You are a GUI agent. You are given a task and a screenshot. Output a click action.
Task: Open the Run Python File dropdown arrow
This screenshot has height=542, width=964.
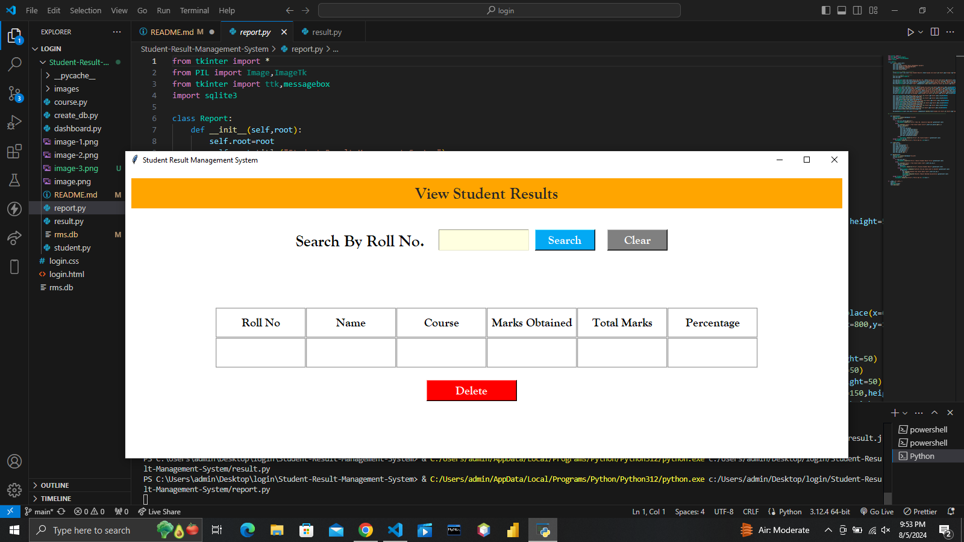[x=921, y=32]
